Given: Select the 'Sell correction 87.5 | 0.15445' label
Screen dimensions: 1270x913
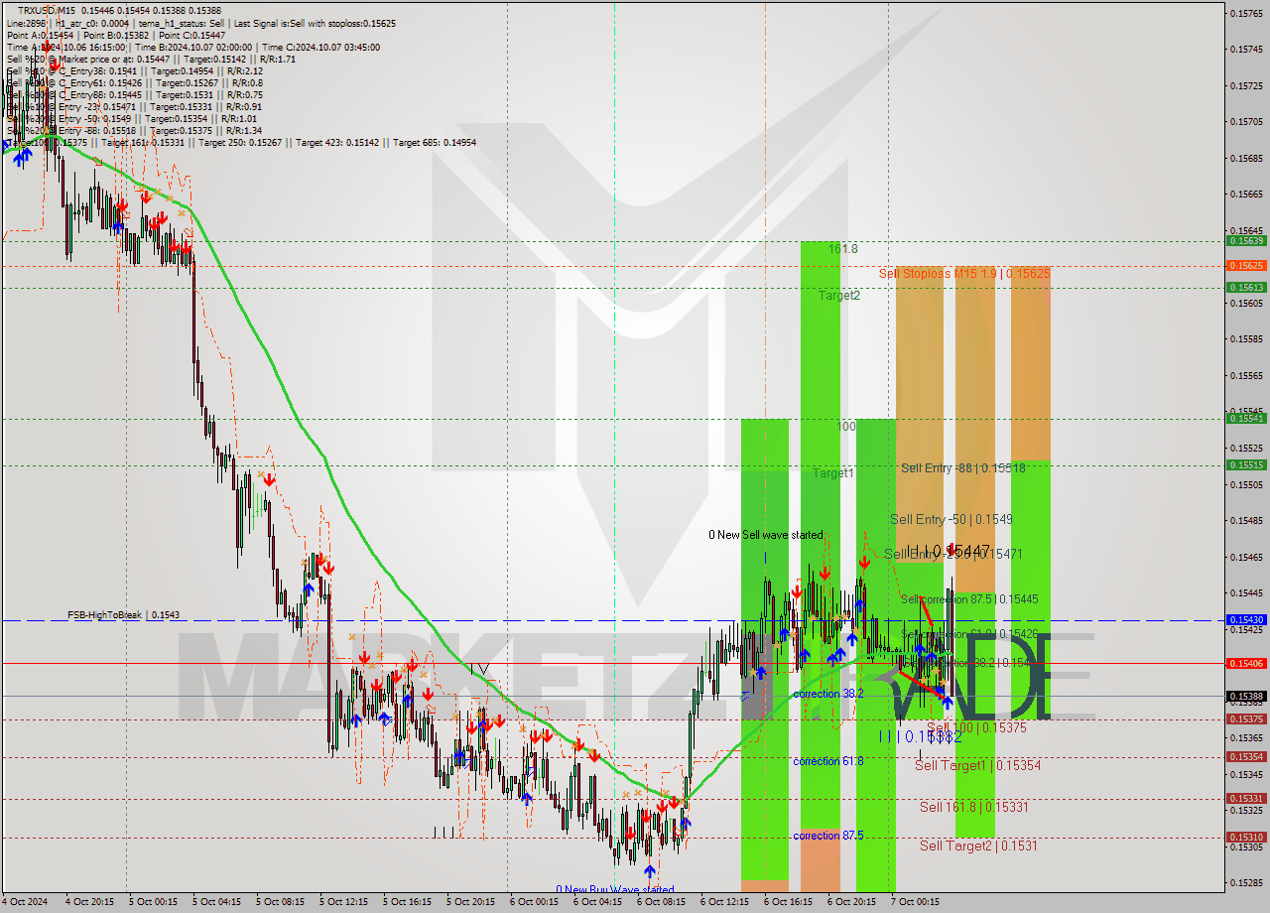Looking at the screenshot, I should [x=968, y=599].
